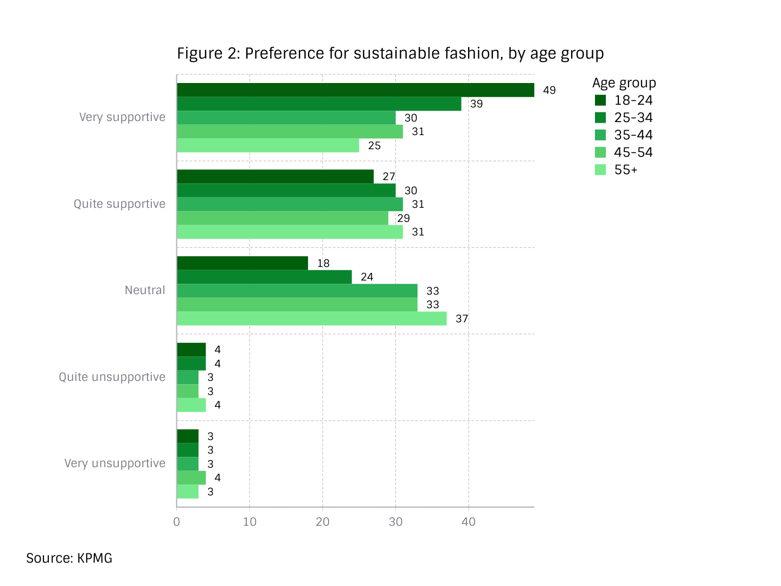This screenshot has height=586, width=781.
Task: Click the Quite supportive bar valued 27
Action: (275, 176)
